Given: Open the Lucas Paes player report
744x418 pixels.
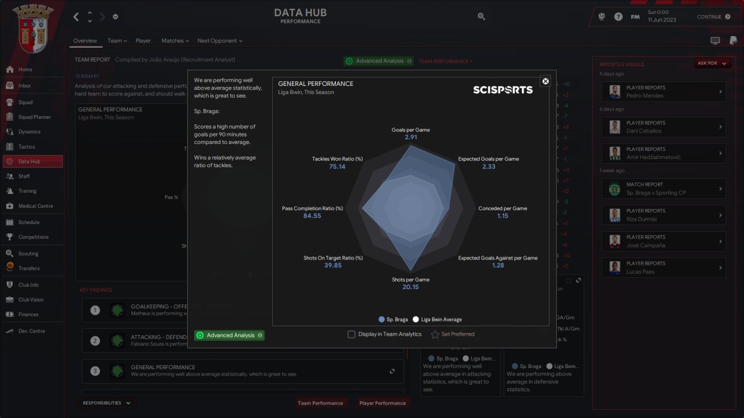Looking at the screenshot, I should [x=664, y=268].
